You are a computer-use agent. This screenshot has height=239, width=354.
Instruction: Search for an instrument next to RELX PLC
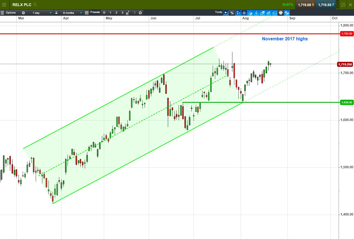pos(35,5)
